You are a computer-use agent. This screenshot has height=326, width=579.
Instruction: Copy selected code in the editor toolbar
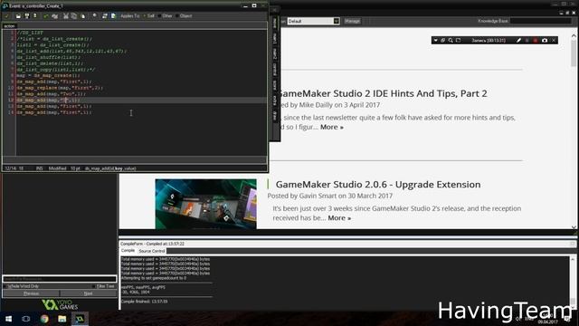point(74,16)
